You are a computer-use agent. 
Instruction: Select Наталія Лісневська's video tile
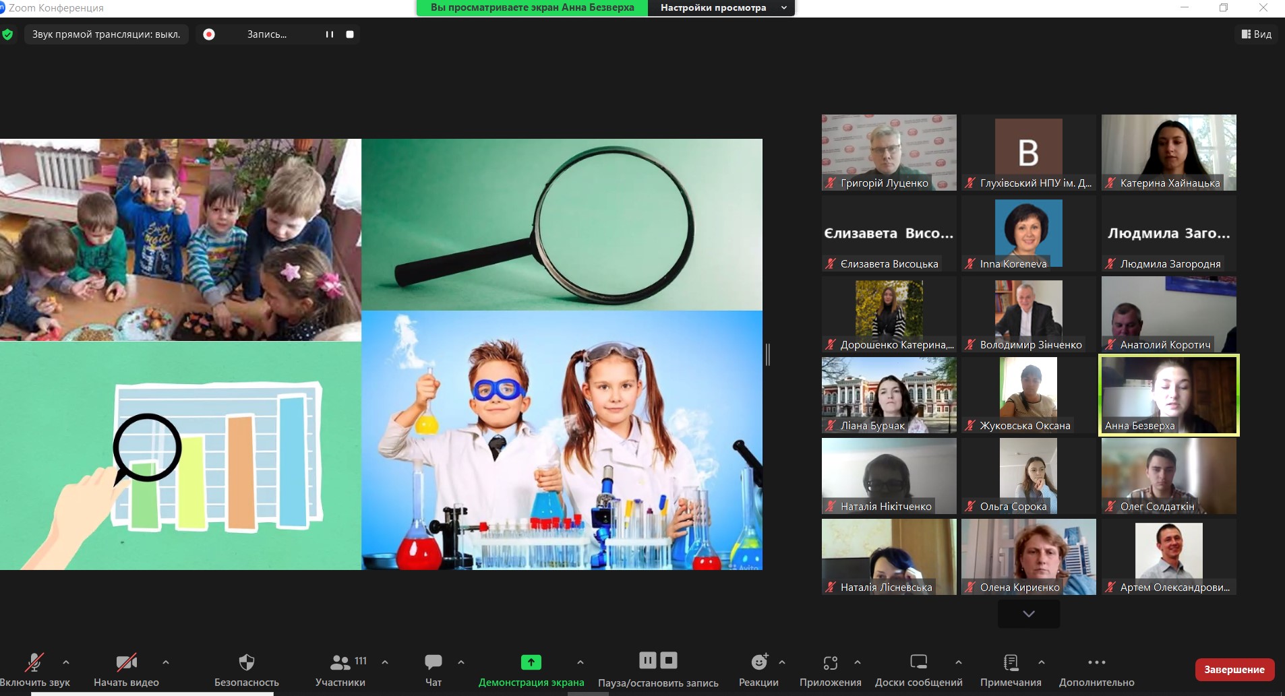889,557
